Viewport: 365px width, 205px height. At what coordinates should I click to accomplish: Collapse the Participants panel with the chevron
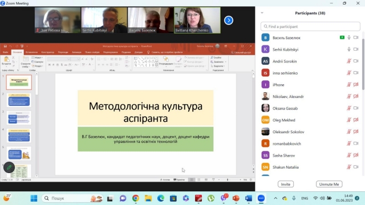click(x=262, y=13)
